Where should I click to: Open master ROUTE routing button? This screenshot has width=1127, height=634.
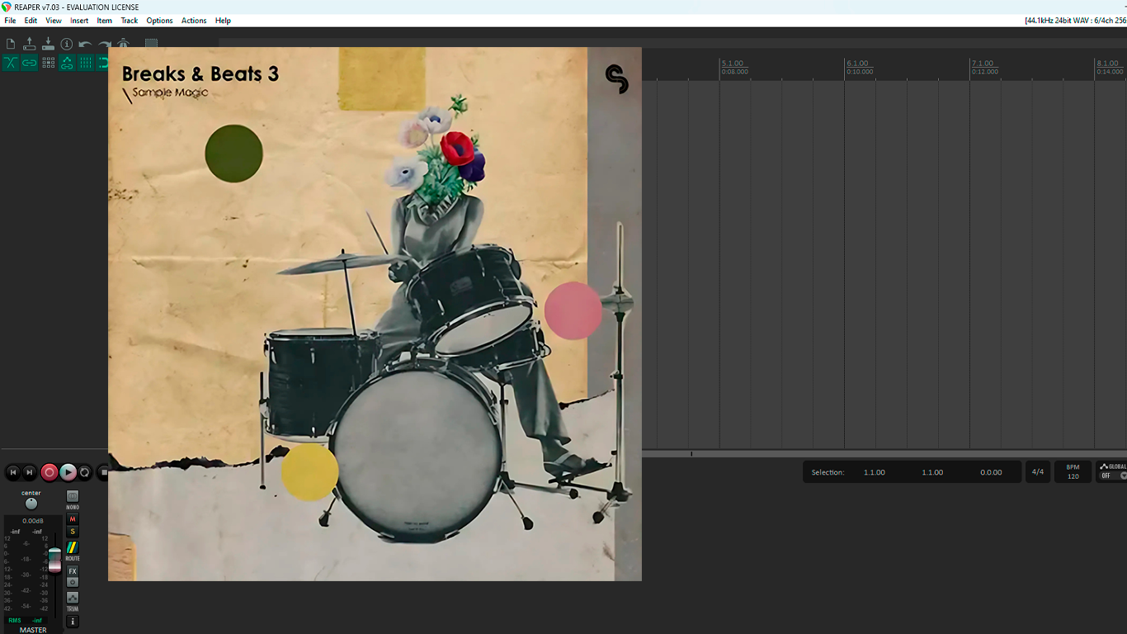[73, 547]
